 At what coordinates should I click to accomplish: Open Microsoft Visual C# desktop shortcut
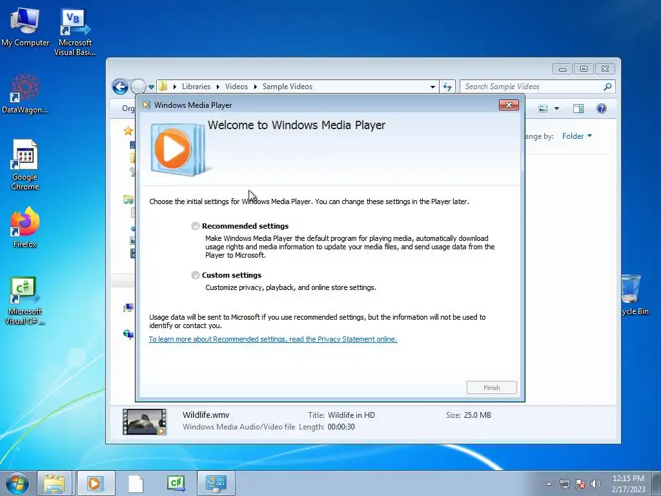pyautogui.click(x=25, y=301)
